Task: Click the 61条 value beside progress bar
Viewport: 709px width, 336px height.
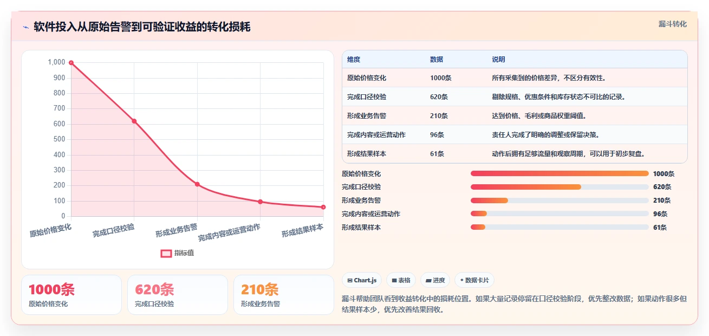Action: 660,228
